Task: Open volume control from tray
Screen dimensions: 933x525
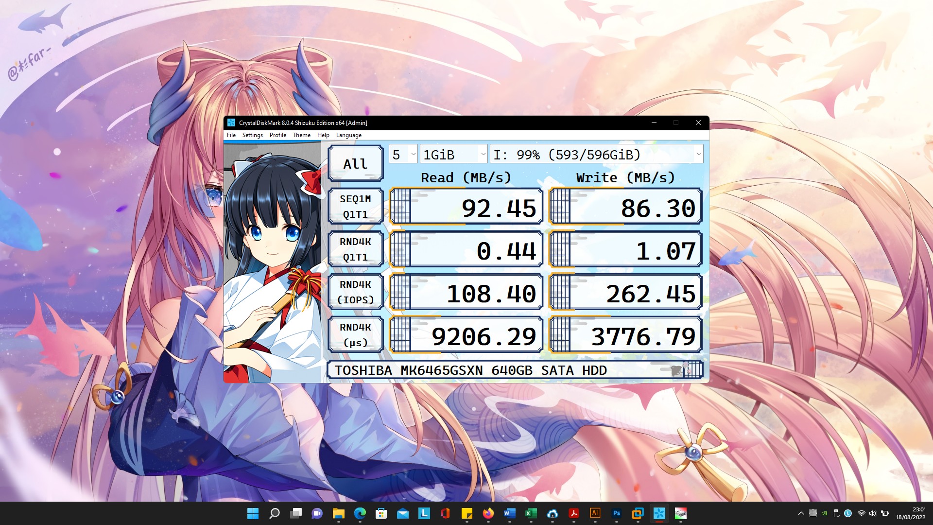Action: point(873,513)
